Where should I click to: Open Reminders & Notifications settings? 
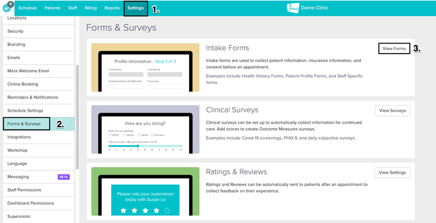click(33, 97)
